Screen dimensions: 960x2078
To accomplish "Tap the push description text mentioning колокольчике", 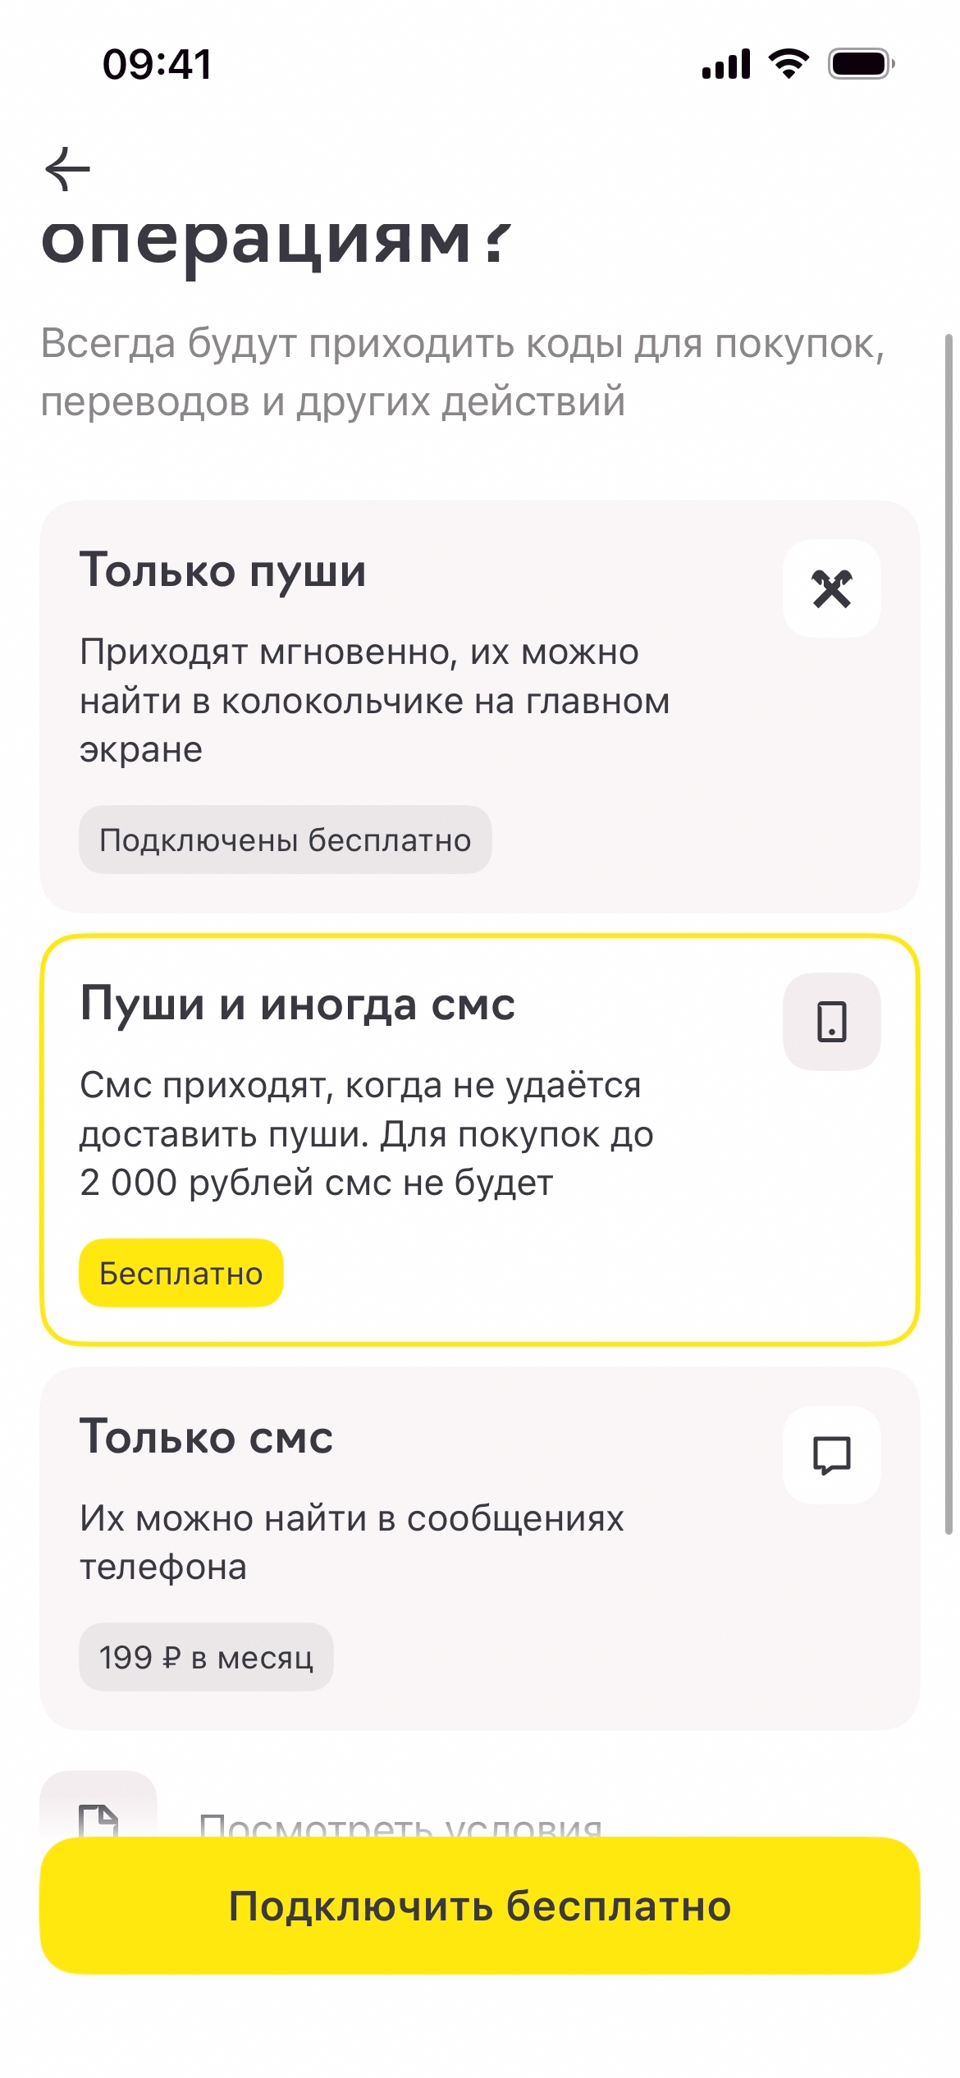I will point(374,700).
